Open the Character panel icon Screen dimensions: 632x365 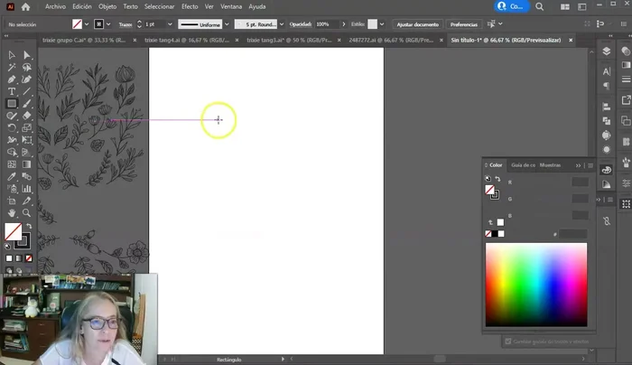(606, 71)
